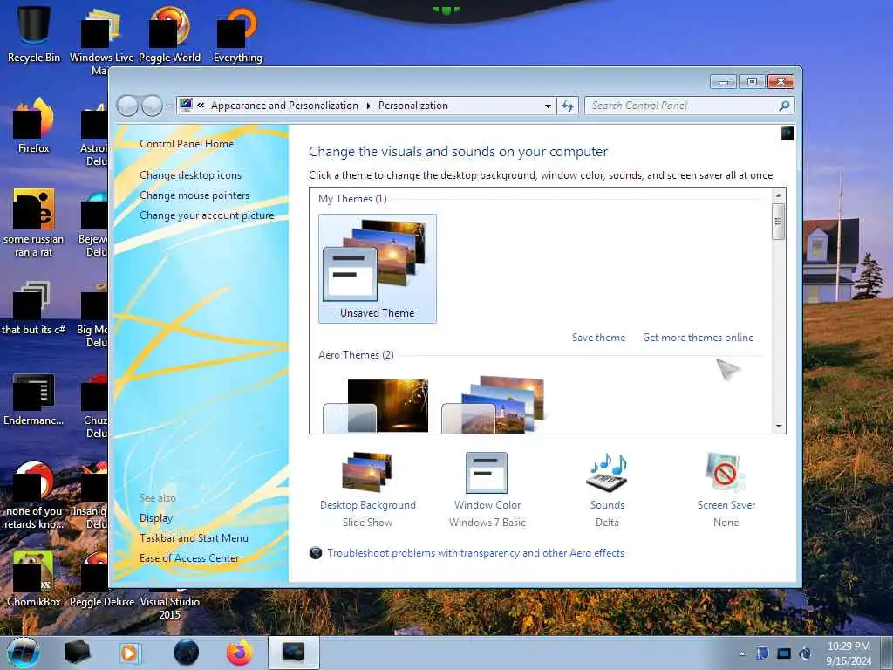Open Change your account picture link

click(x=207, y=215)
